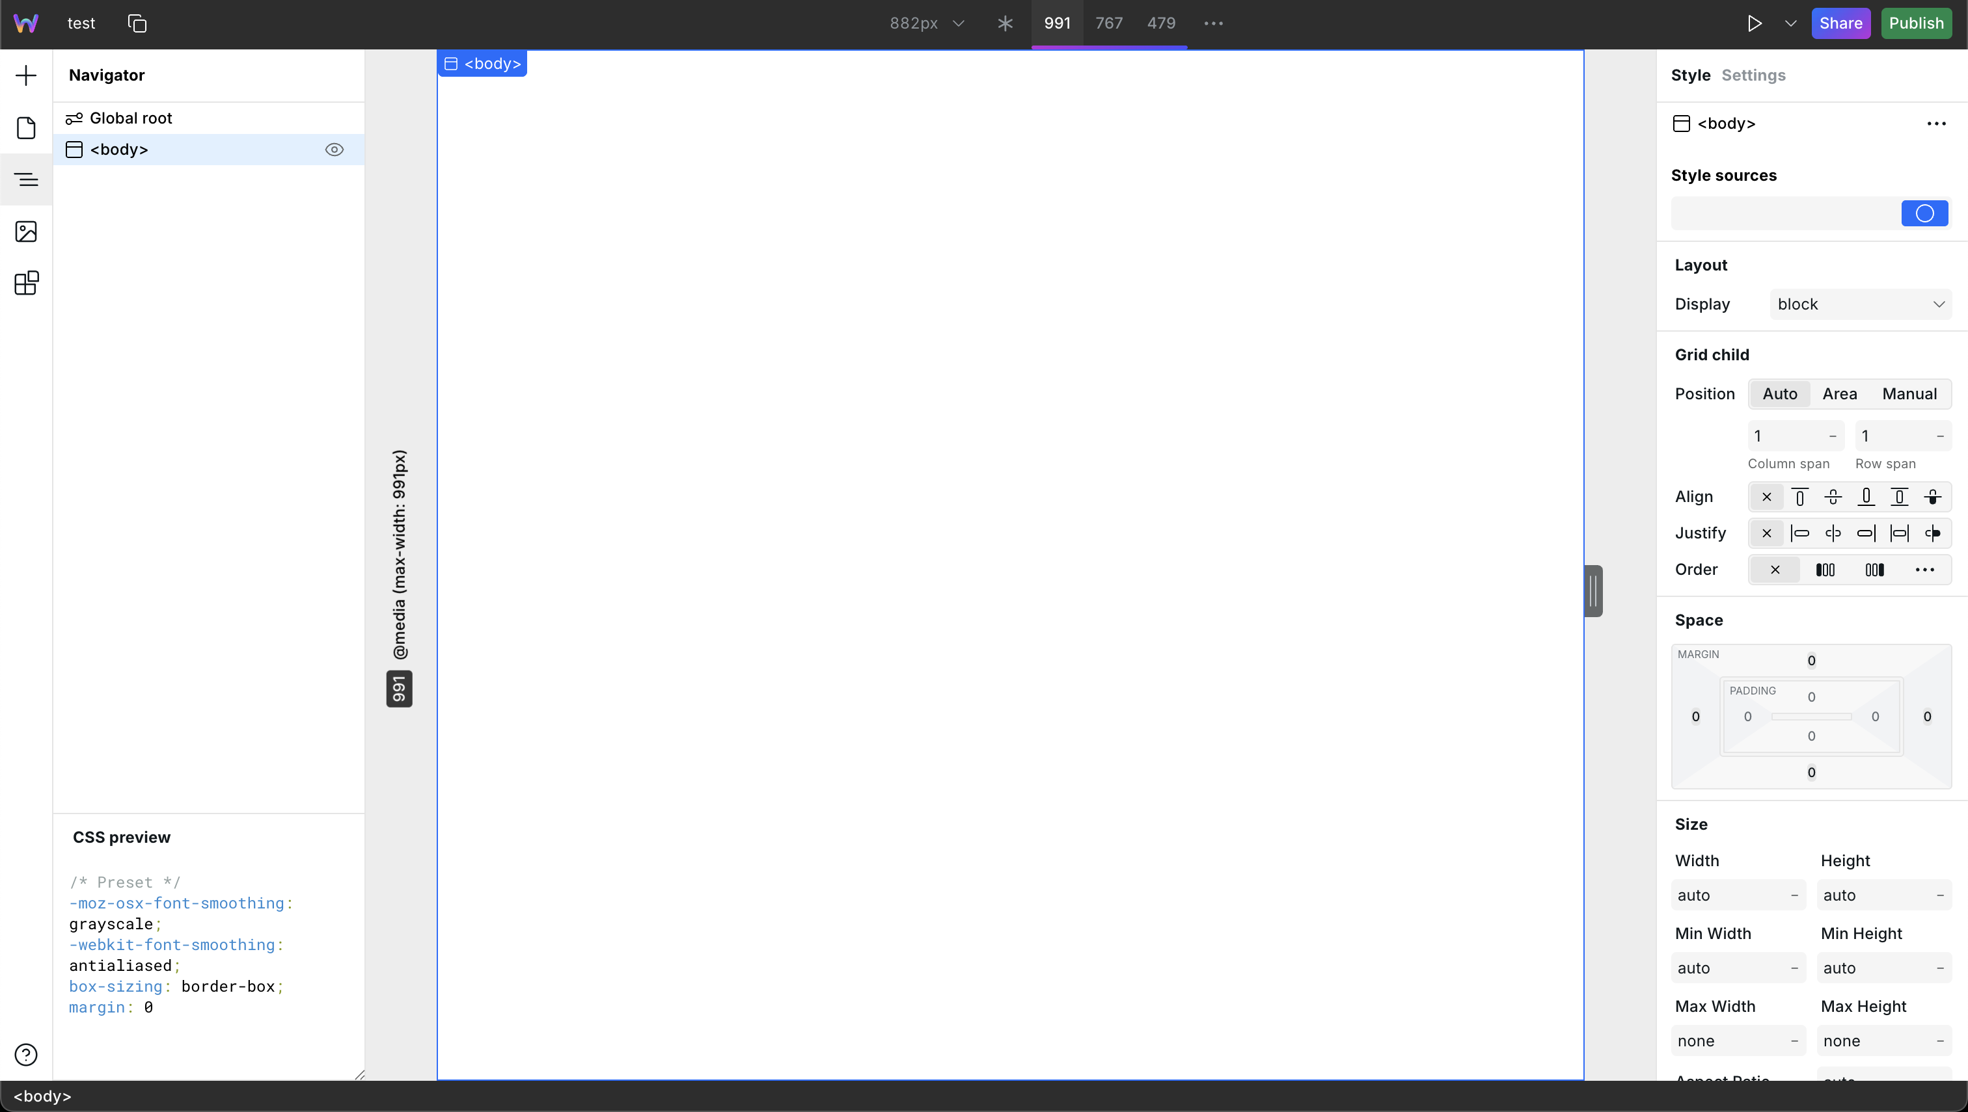
Task: Start preview mode with the play icon
Action: tap(1755, 23)
